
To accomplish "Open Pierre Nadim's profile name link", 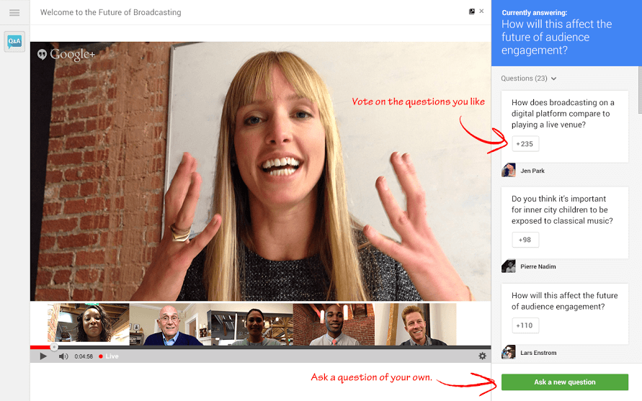I will [538, 267].
